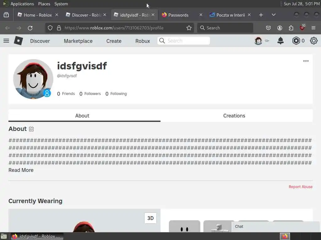View the 0 Followers list
This screenshot has width=321, height=240.
[x=90, y=94]
